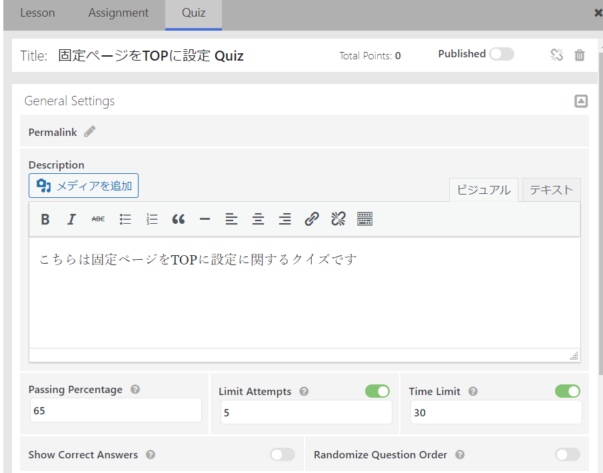The image size is (603, 473).
Task: Enable Show Correct Answers
Action: pos(283,454)
